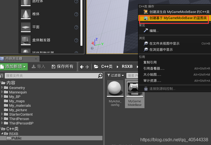The width and height of the screenshot is (211, 145).
Task: Click the Geometry folder label
Action: [x=17, y=88]
